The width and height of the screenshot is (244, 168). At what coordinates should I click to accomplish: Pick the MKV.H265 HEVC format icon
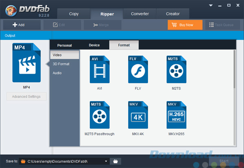176,115
